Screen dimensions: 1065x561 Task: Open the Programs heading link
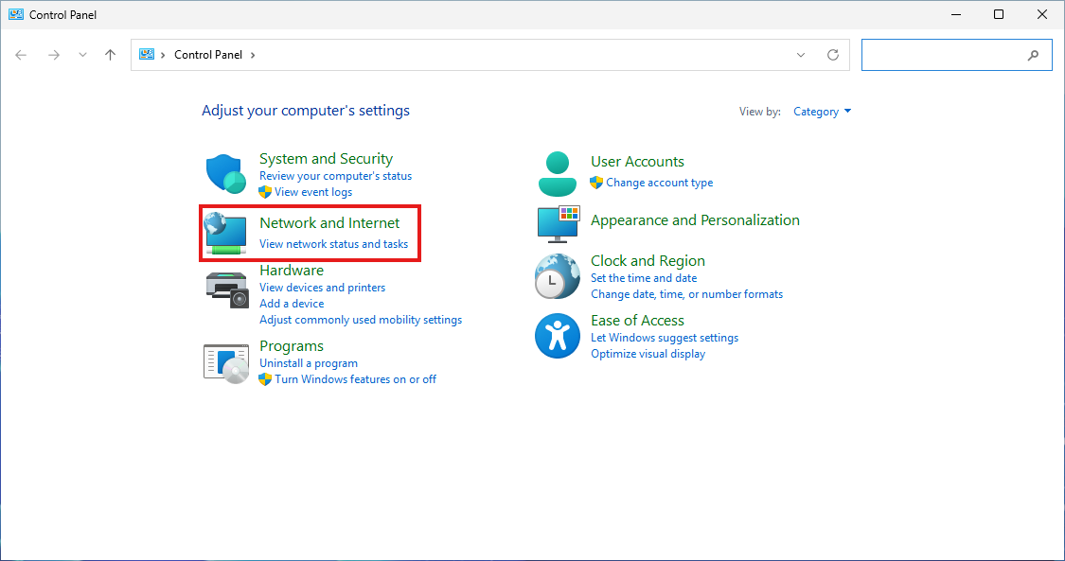click(x=292, y=346)
